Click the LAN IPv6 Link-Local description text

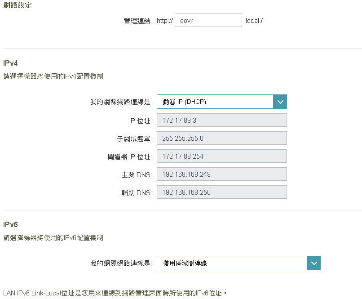pos(115,293)
